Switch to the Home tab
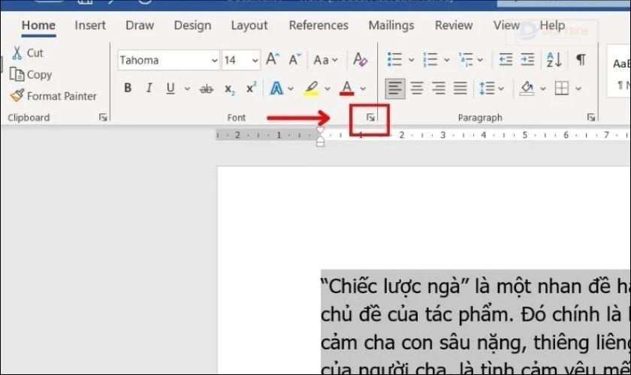The height and width of the screenshot is (375, 631). coord(38,25)
